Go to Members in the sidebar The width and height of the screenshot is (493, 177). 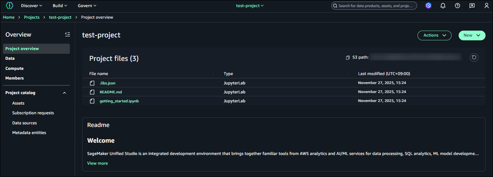[x=15, y=78]
